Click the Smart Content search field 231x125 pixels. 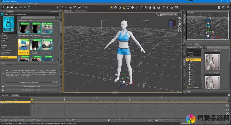[38, 18]
